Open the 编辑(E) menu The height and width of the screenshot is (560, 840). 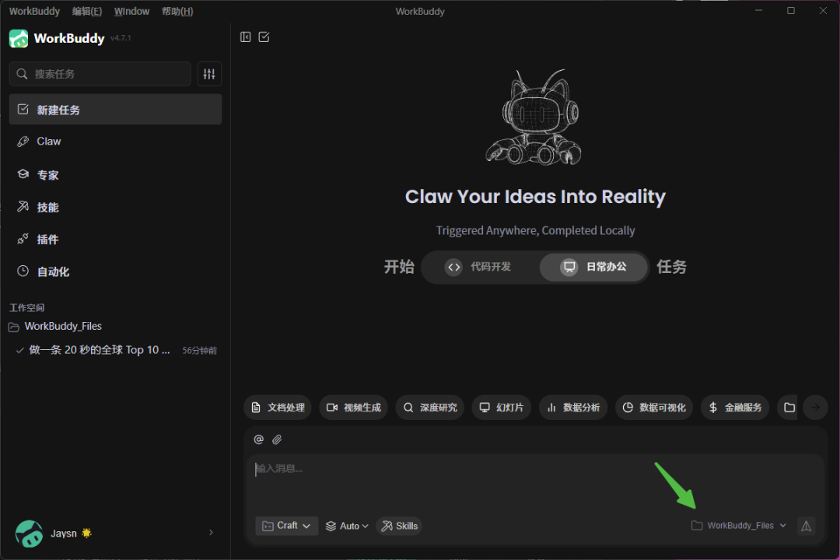click(87, 11)
